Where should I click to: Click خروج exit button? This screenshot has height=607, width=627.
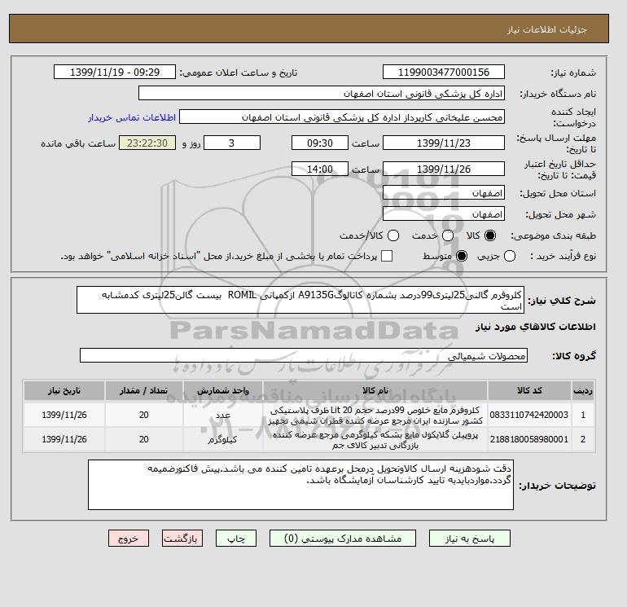click(x=129, y=539)
